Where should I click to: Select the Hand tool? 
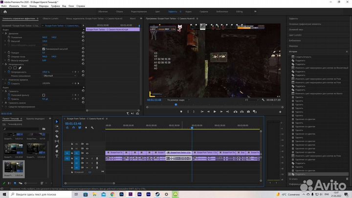[57, 151]
